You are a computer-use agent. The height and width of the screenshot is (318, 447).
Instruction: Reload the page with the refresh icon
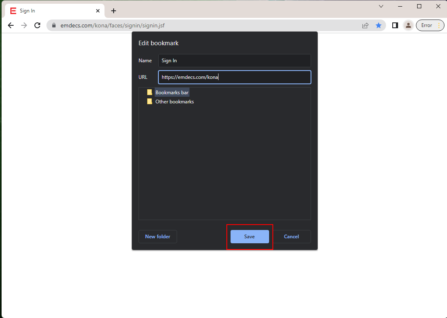[x=37, y=25]
